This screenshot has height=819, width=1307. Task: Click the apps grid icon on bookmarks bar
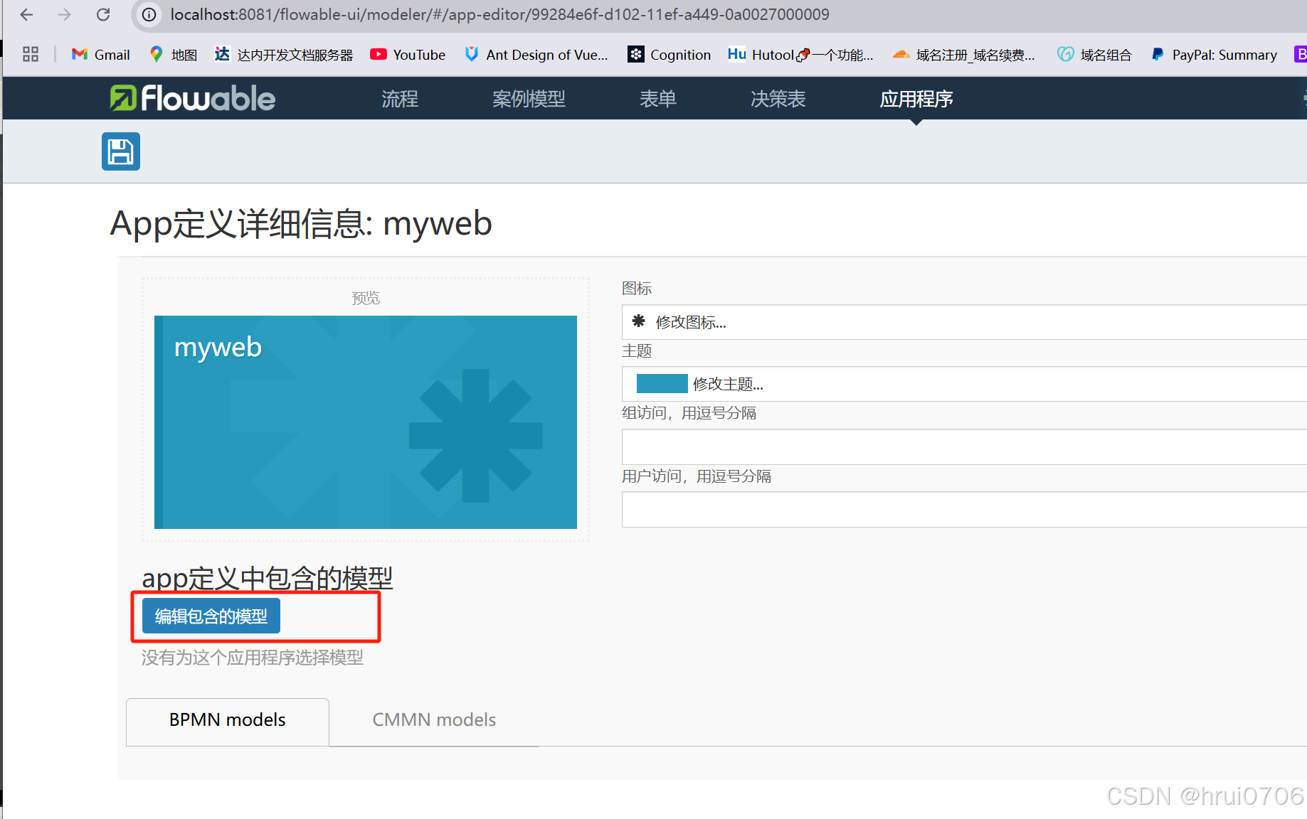pyautogui.click(x=30, y=53)
